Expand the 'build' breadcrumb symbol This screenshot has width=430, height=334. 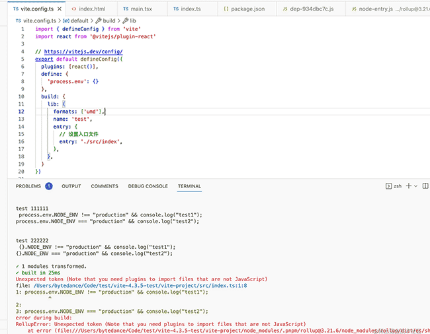pyautogui.click(x=108, y=20)
